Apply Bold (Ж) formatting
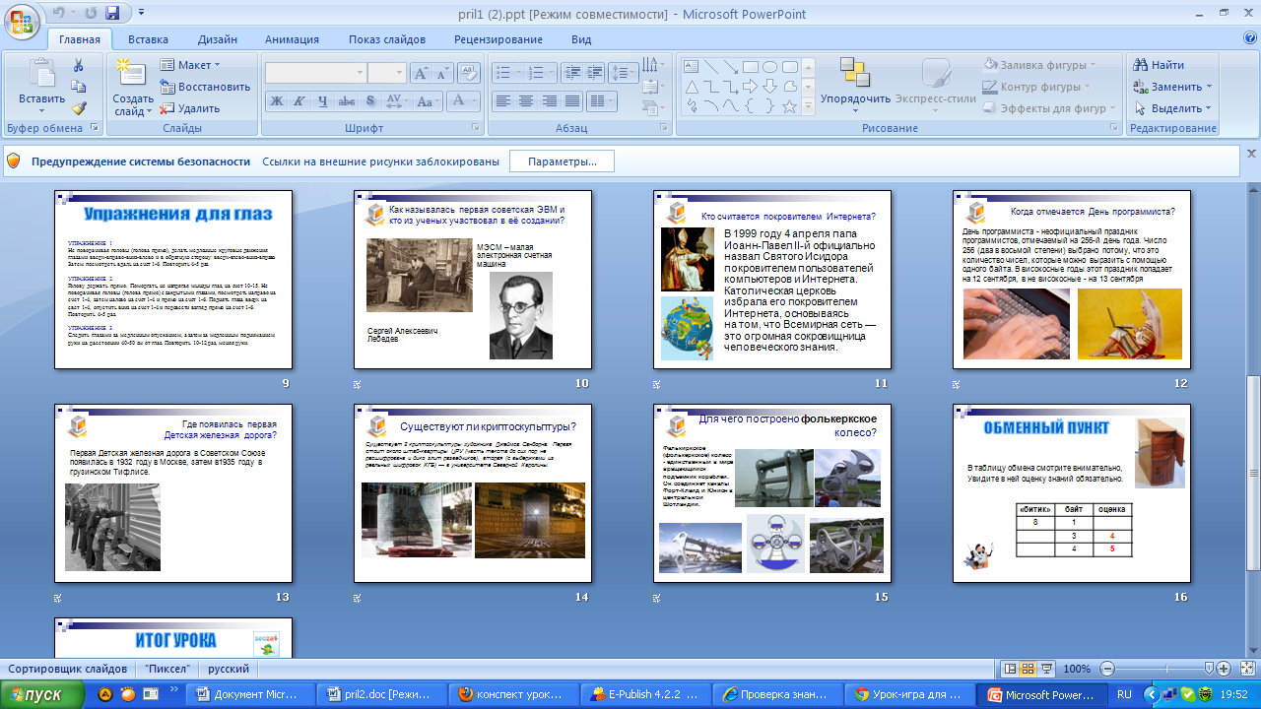 [x=277, y=100]
